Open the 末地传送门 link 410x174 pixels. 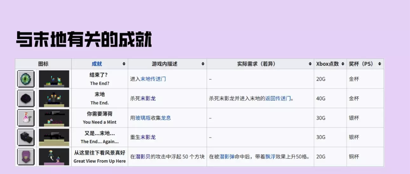pyautogui.click(x=153, y=79)
